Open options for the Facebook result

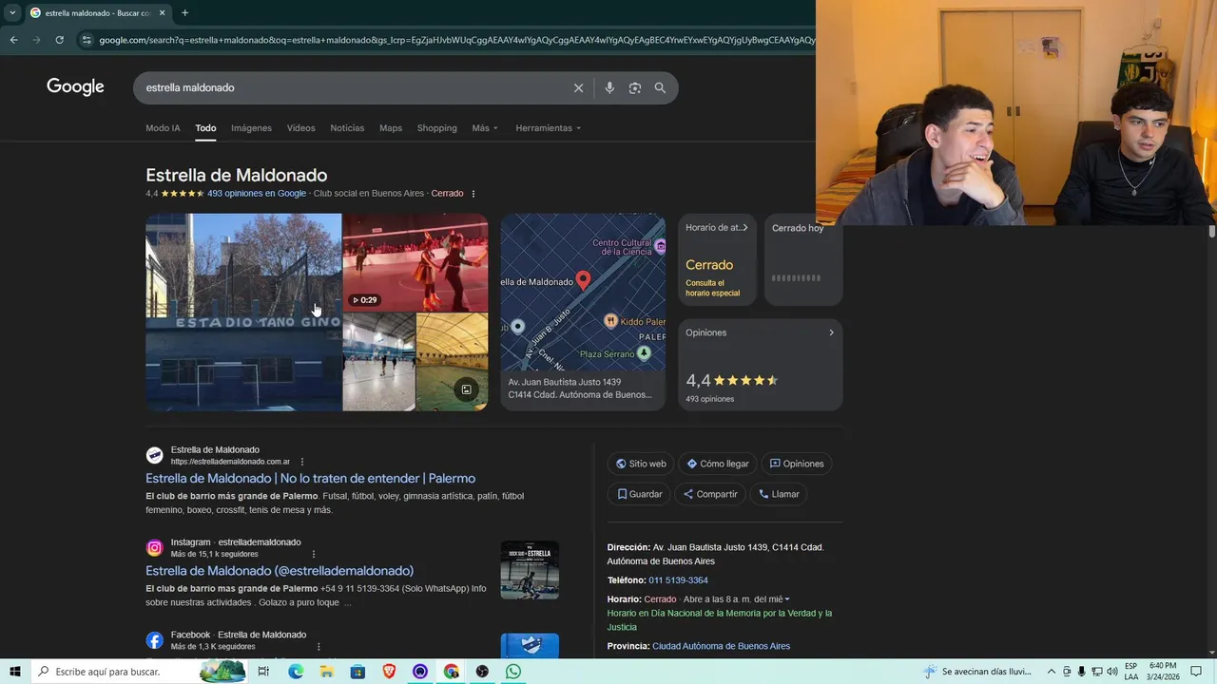[319, 646]
